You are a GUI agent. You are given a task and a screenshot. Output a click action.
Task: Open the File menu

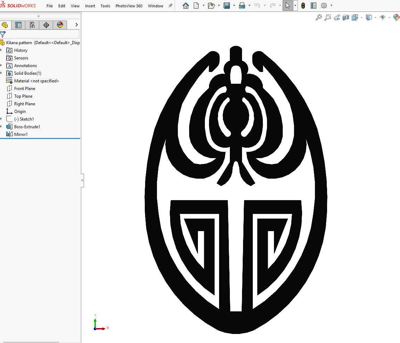pos(50,6)
